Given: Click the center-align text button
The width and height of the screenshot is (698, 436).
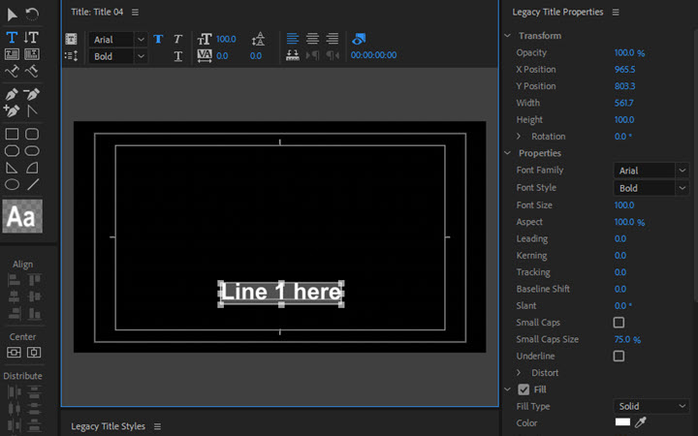Looking at the screenshot, I should coord(312,39).
